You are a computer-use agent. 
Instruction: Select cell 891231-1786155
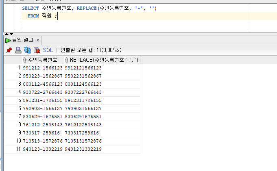click(43, 100)
